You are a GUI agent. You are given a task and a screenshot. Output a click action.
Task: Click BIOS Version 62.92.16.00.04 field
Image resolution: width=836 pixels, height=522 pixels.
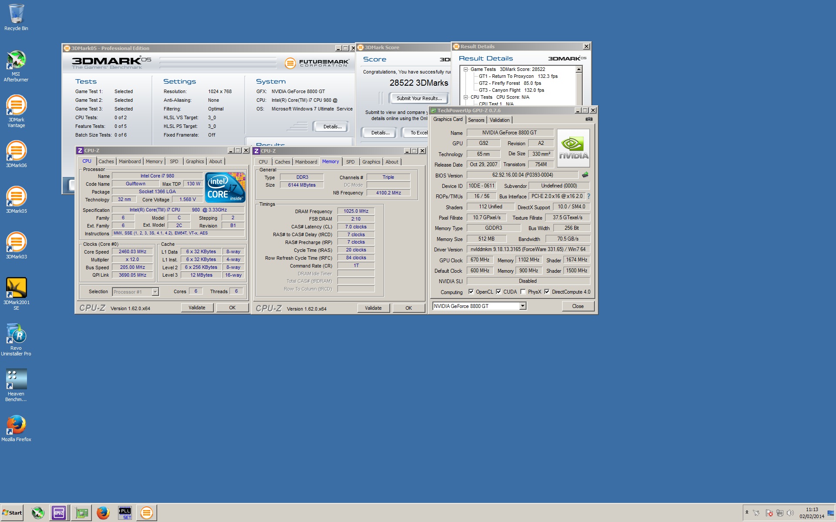[x=522, y=175]
